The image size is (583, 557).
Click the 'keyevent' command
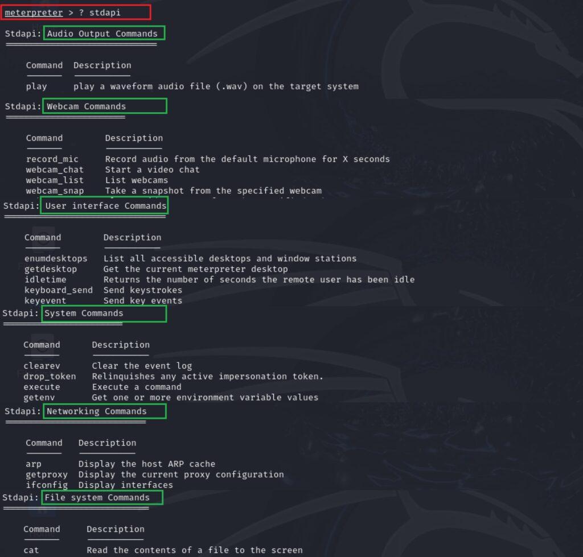tap(46, 300)
